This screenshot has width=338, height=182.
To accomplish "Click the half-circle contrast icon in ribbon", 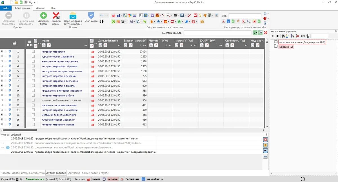I will click(x=102, y=21).
